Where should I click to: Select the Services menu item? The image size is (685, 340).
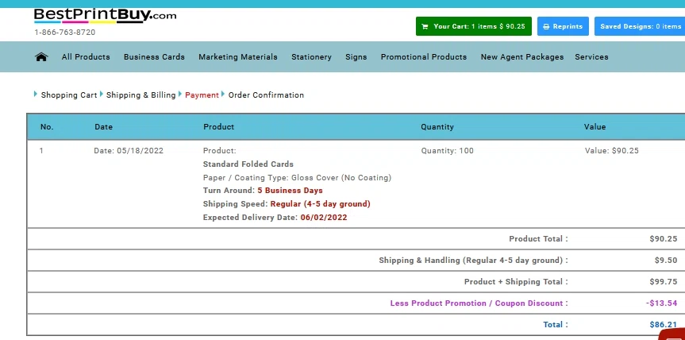(591, 57)
